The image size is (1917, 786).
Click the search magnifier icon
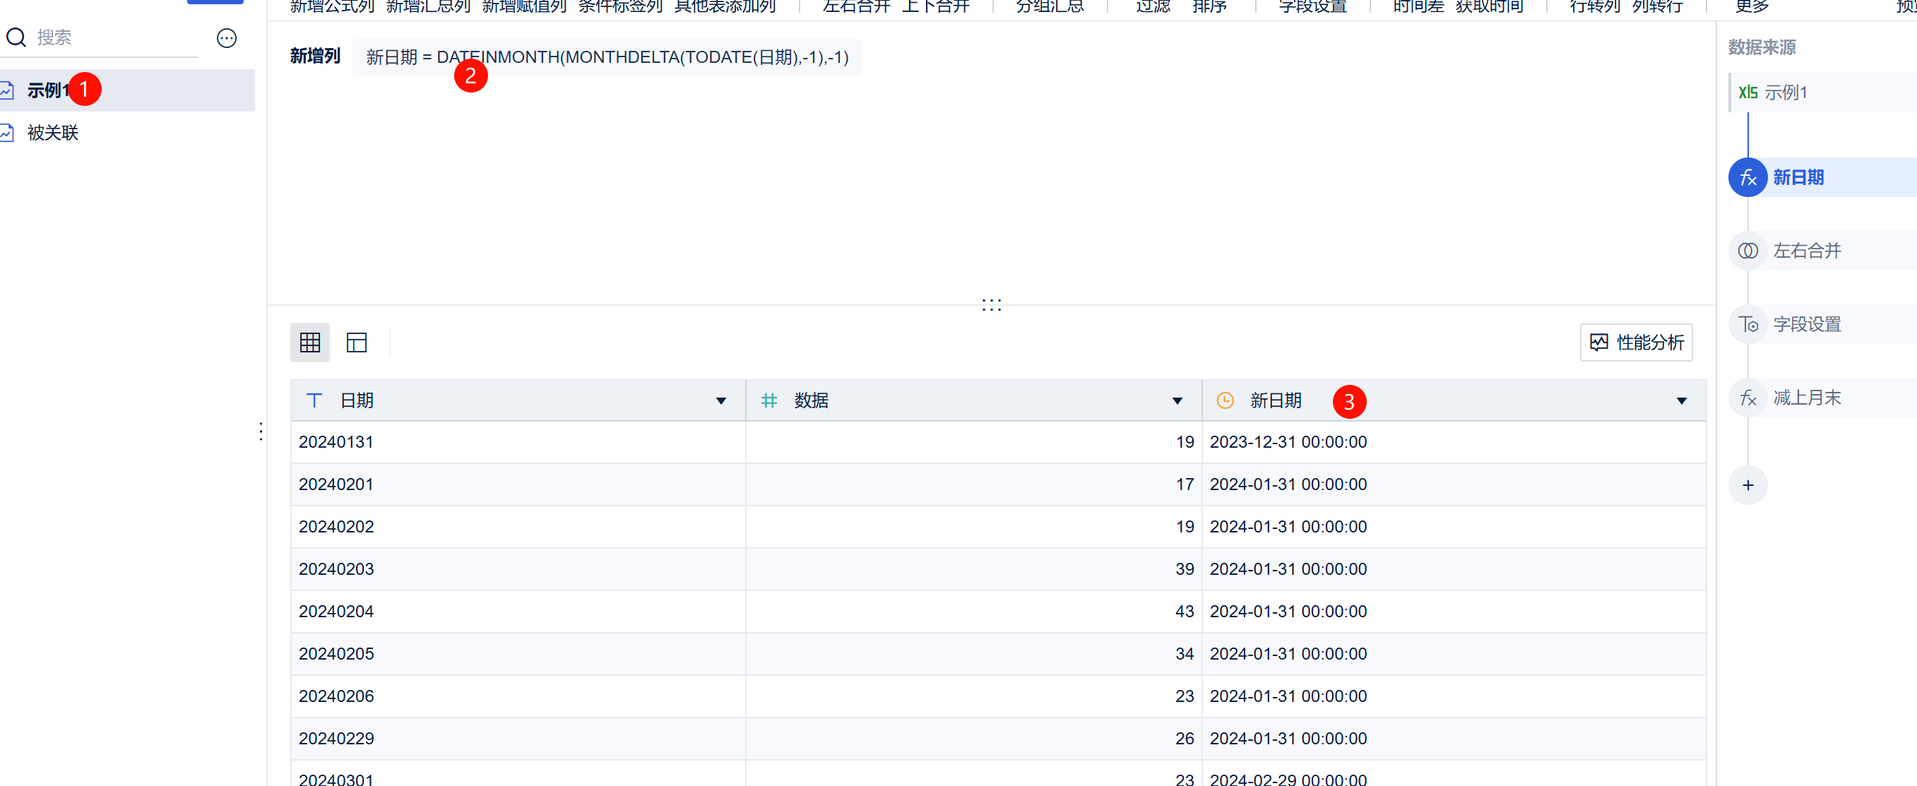16,37
